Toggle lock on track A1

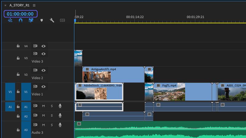[18, 107]
